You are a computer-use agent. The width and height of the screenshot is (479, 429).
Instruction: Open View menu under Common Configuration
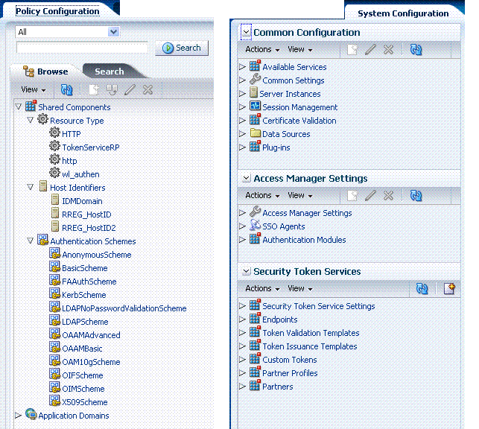[299, 49]
